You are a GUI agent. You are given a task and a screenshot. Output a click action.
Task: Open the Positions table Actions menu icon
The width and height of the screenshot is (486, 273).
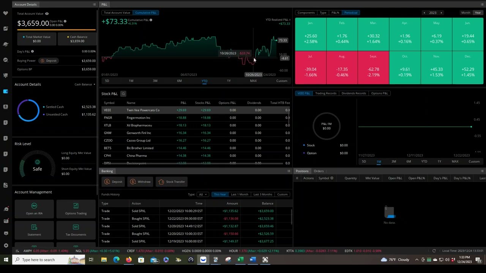click(x=297, y=178)
